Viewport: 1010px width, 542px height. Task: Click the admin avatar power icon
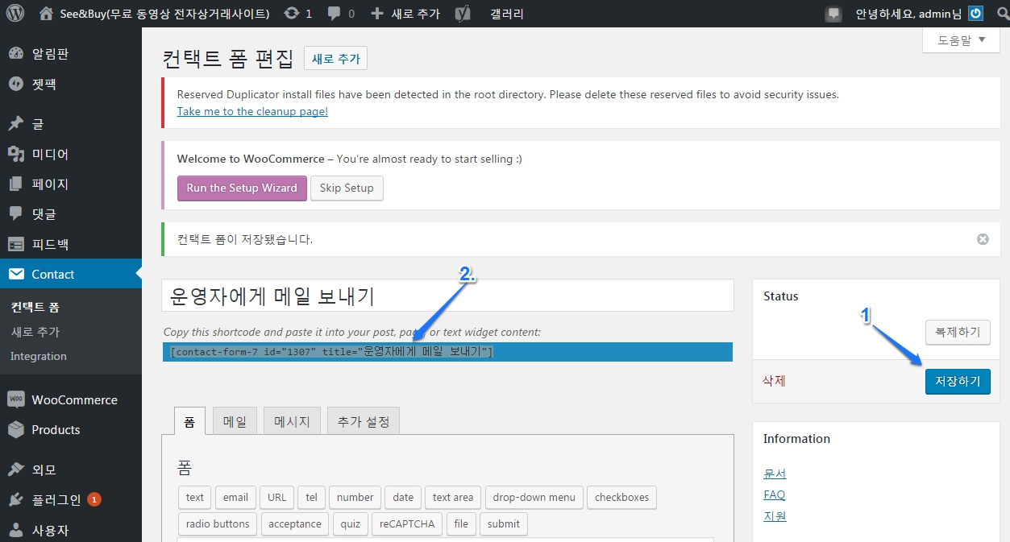click(x=975, y=14)
